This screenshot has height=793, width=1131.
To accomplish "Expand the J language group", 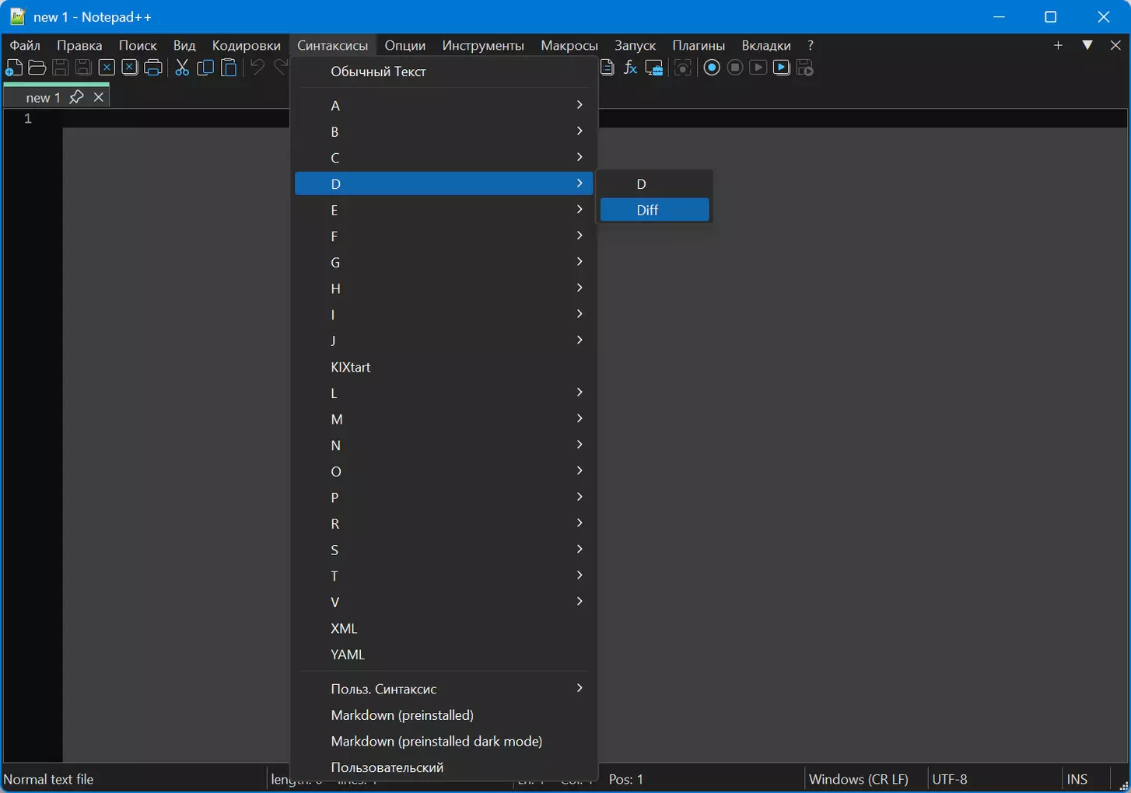I will 444,341.
